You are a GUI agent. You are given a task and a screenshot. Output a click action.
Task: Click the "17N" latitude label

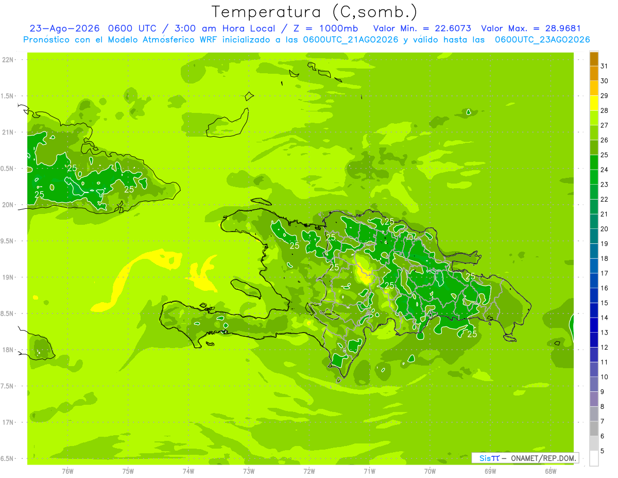tap(8, 422)
